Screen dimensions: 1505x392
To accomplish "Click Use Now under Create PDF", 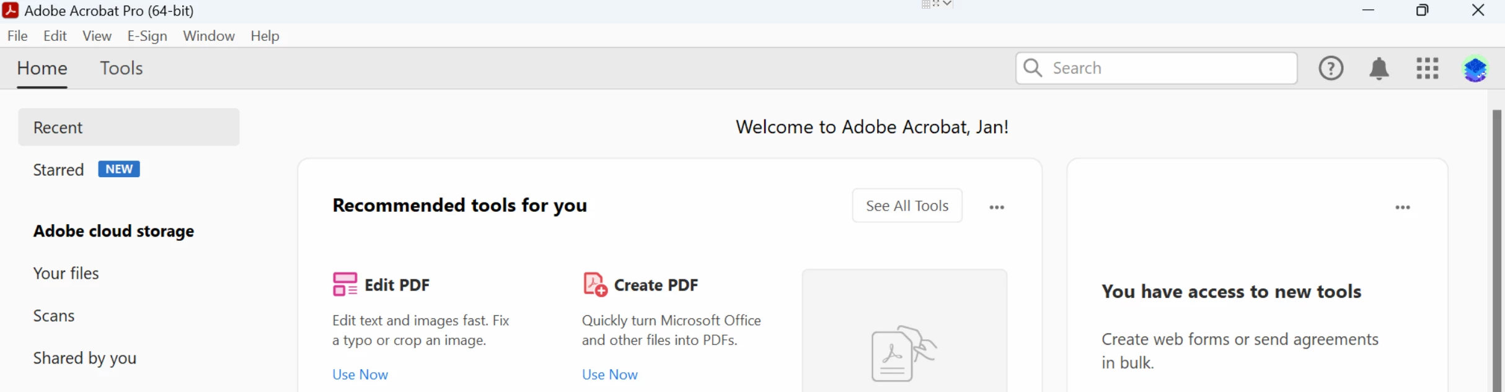I will [x=609, y=374].
